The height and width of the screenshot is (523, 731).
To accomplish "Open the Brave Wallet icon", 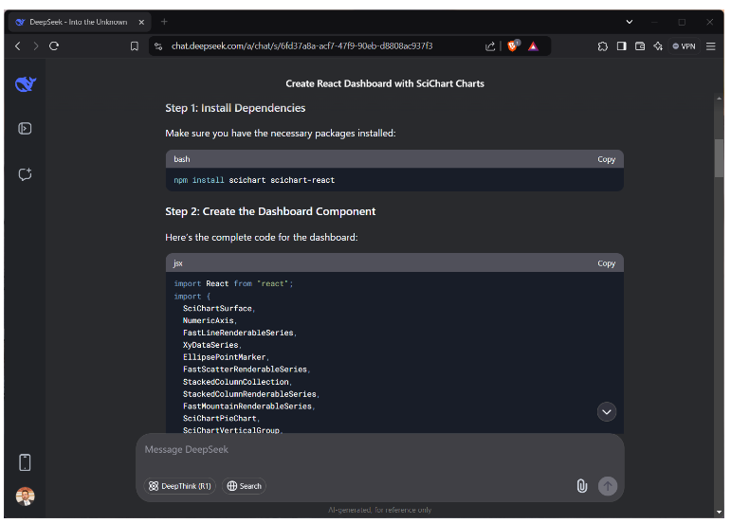I will pyautogui.click(x=640, y=46).
